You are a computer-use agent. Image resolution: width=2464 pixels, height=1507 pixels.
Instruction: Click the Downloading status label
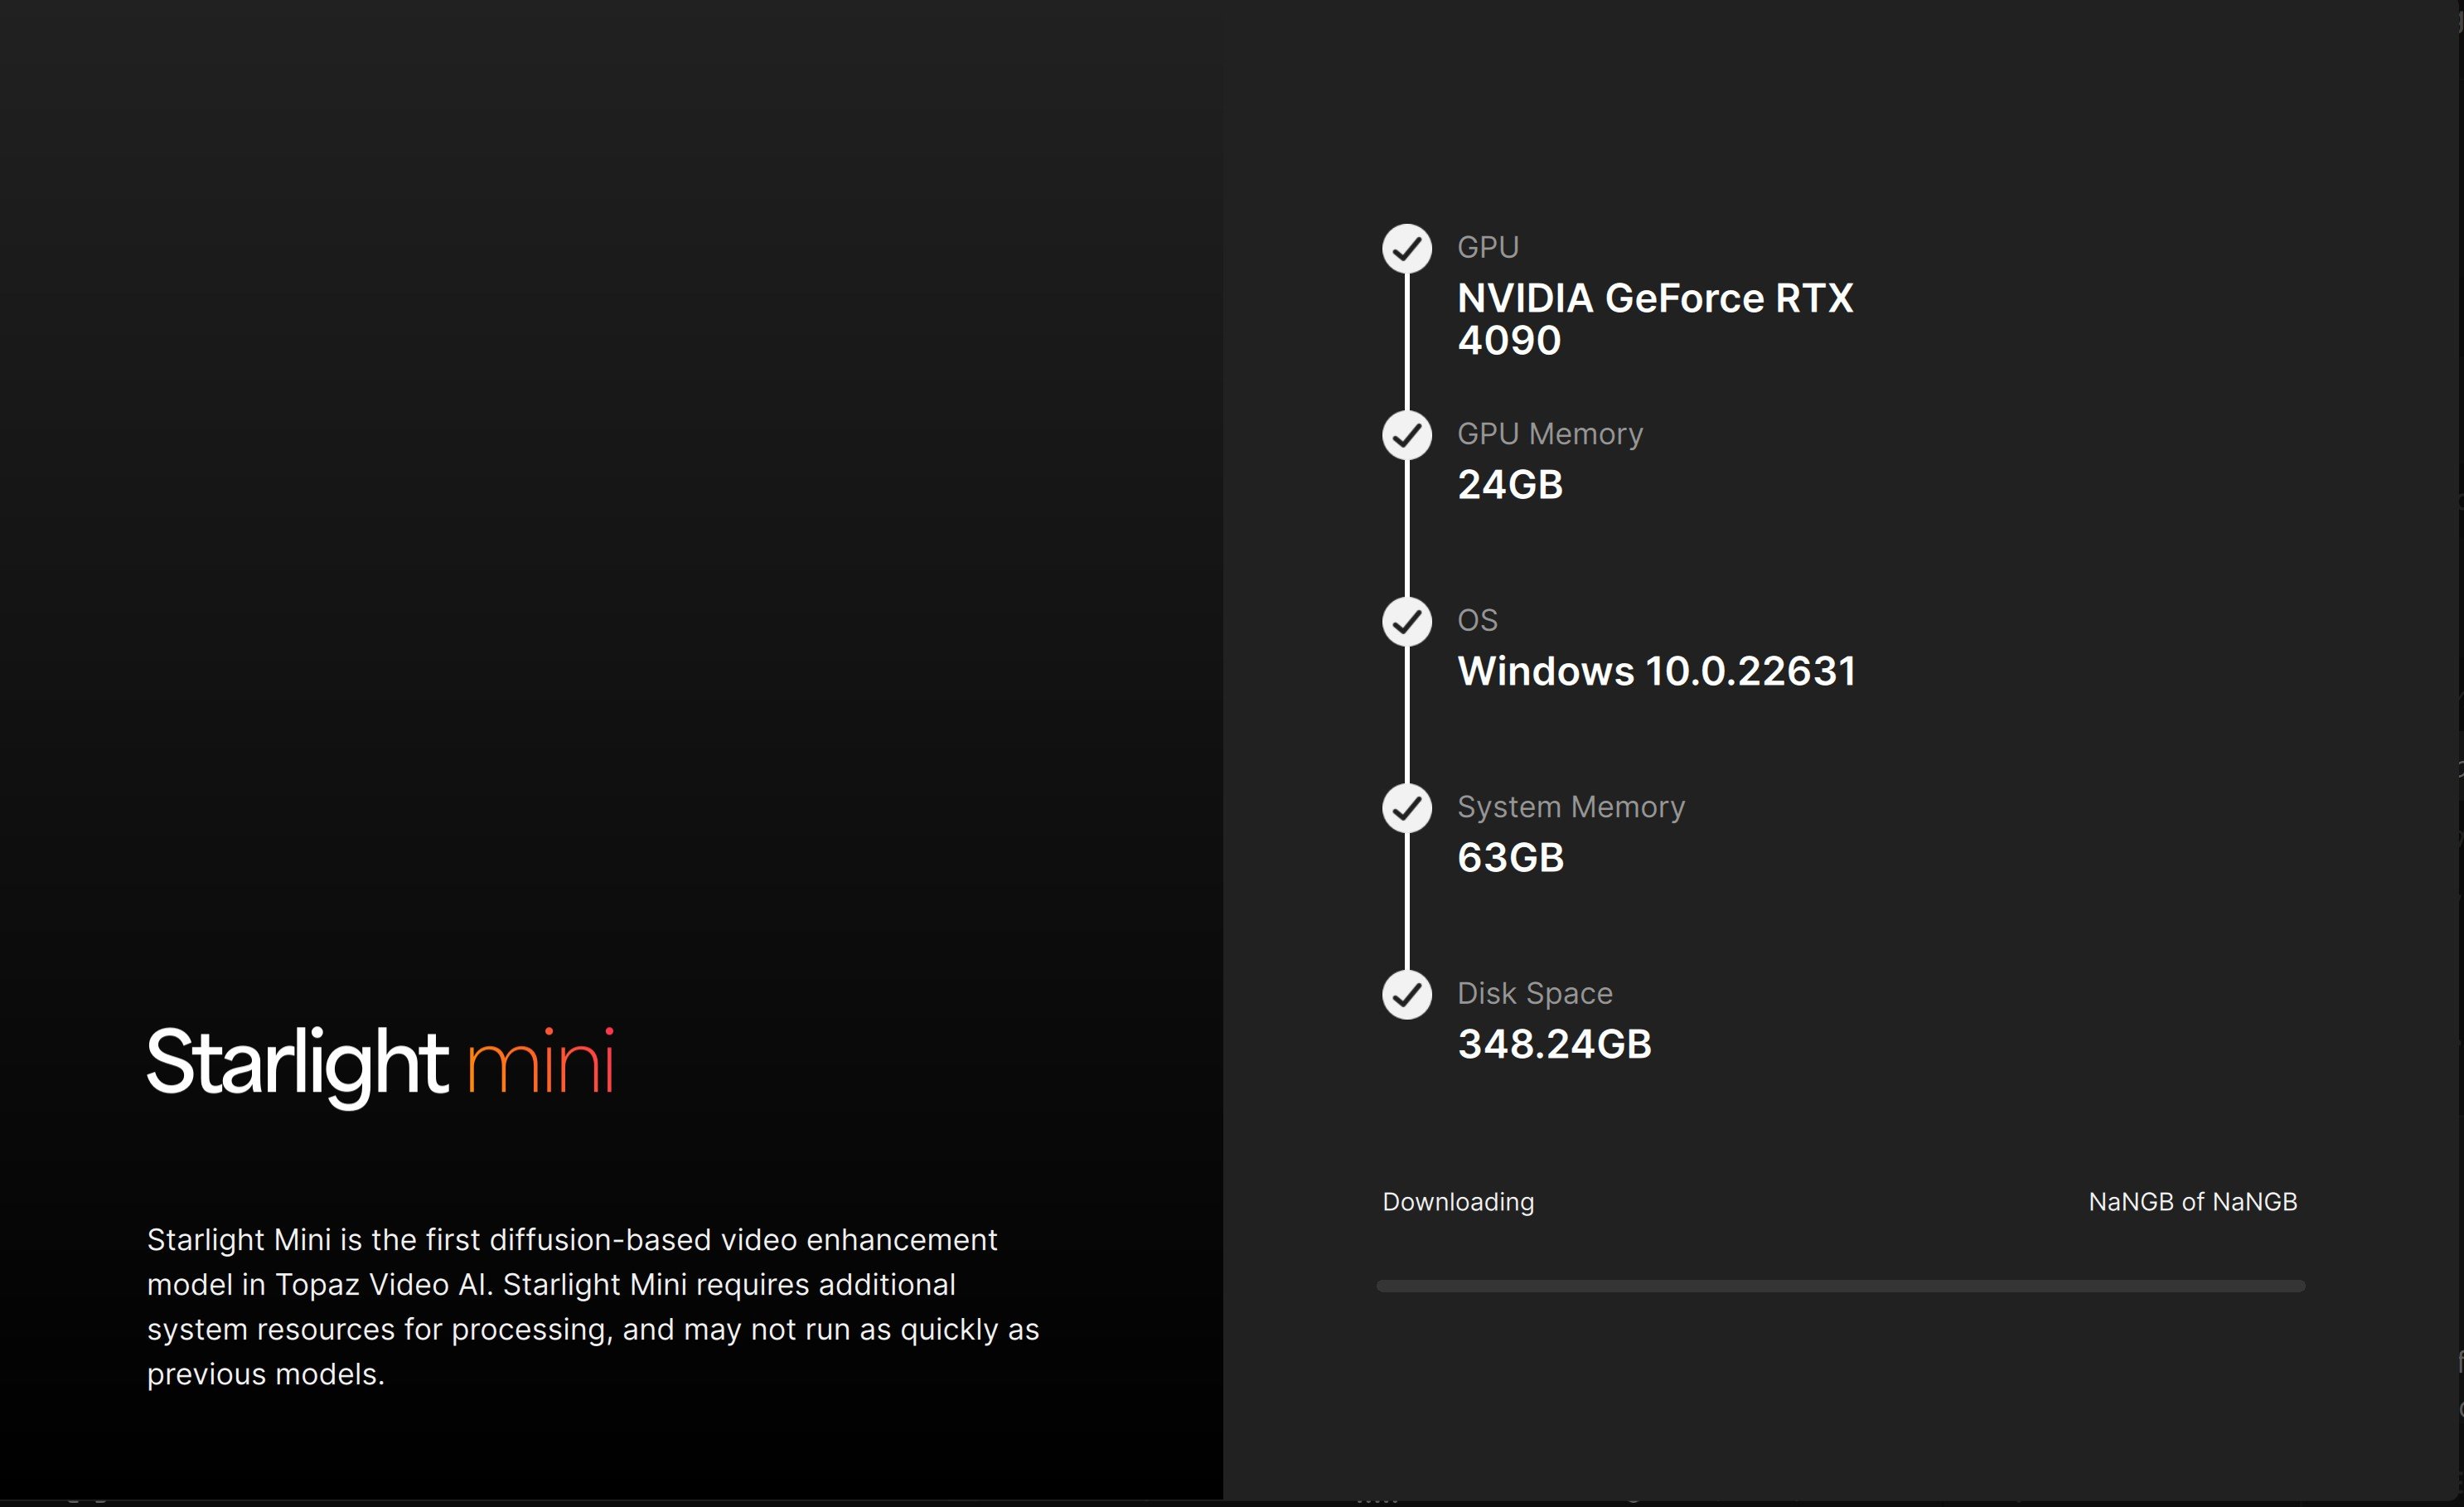coord(1457,1202)
